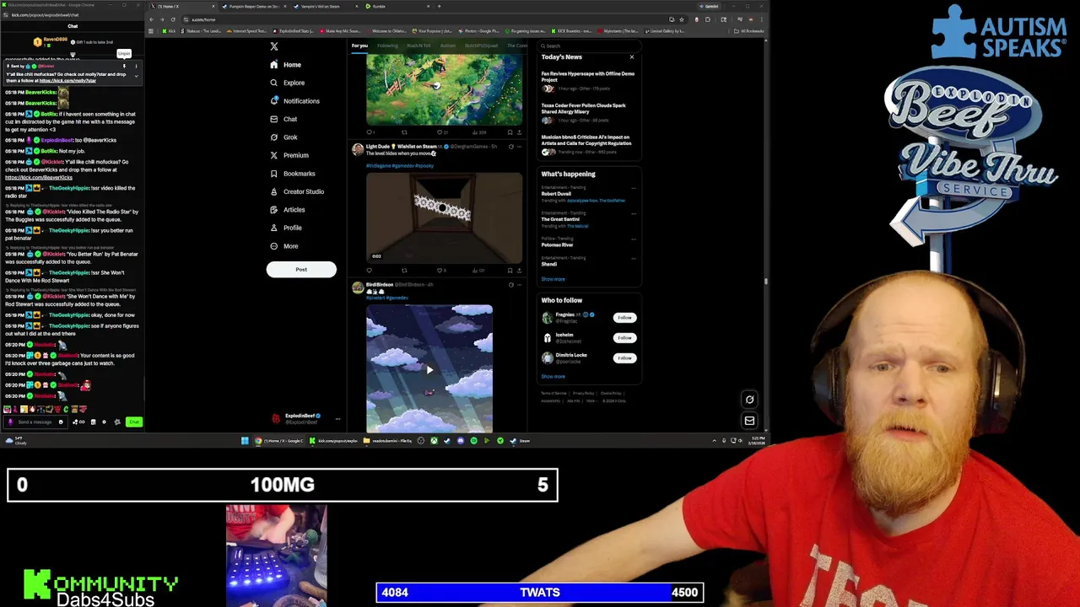
Task: Show more under What's happening
Action: [x=553, y=279]
